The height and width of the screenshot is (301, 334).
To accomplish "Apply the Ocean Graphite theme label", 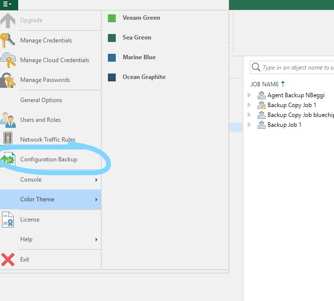I will click(144, 77).
